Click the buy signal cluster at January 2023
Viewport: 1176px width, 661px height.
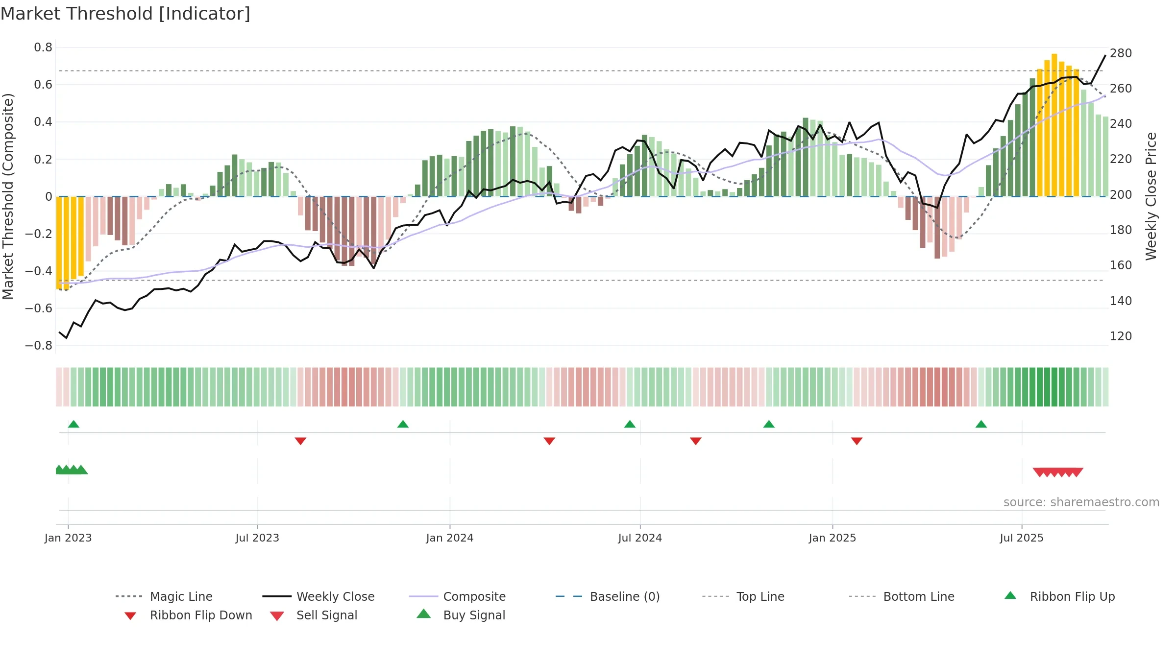72,470
